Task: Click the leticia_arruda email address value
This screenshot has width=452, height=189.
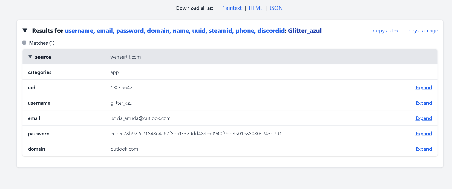Action: point(140,118)
